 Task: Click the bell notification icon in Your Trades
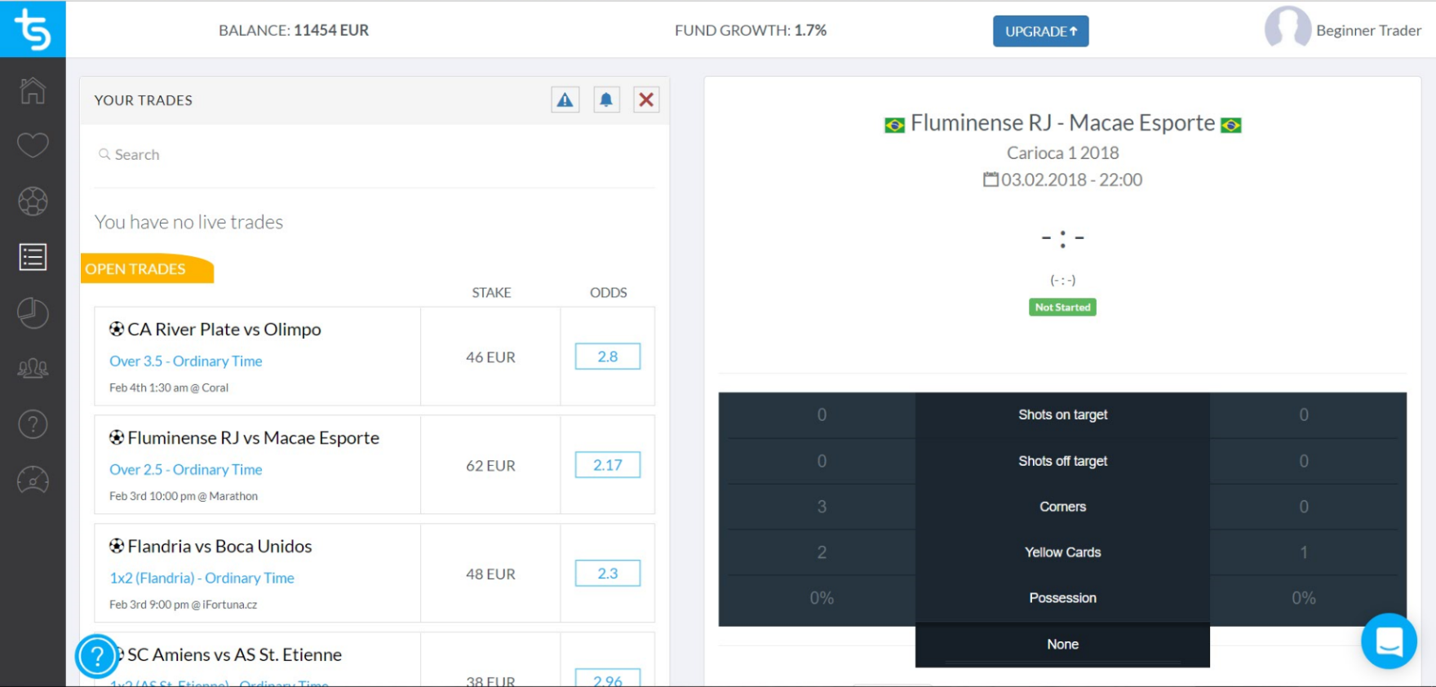point(606,100)
